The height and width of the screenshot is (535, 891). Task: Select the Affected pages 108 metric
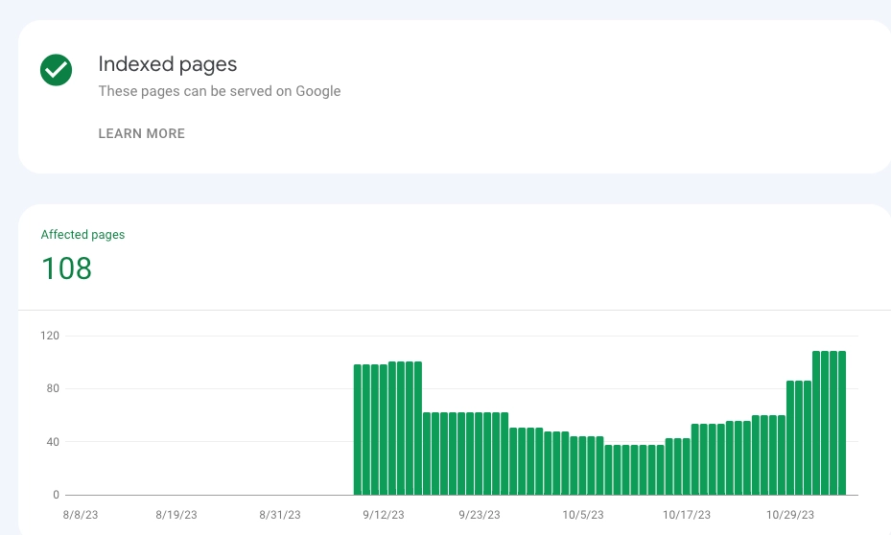66,268
